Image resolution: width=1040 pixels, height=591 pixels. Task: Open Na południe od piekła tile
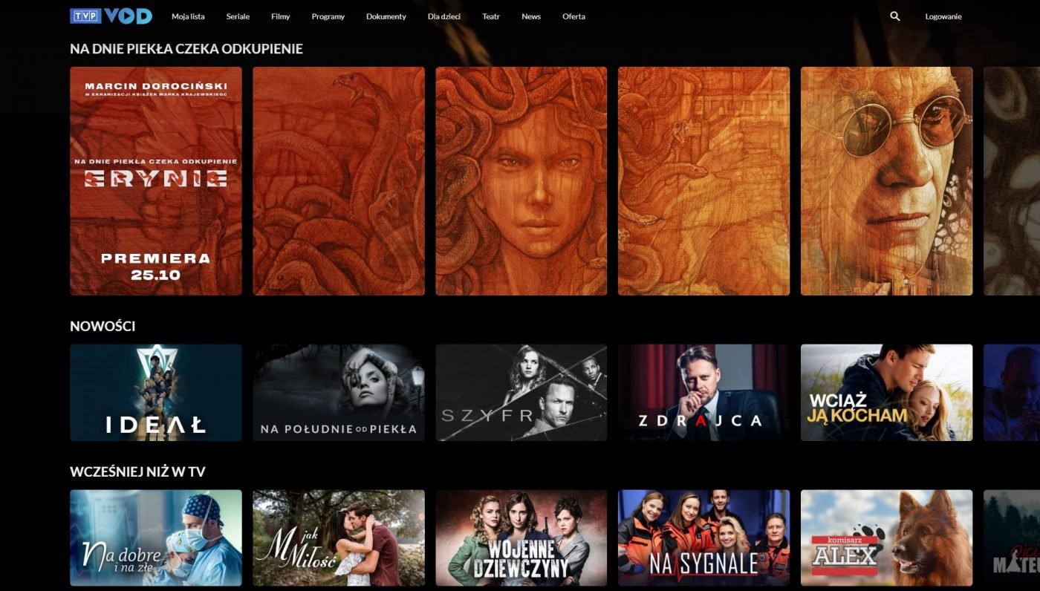pyautogui.click(x=339, y=393)
